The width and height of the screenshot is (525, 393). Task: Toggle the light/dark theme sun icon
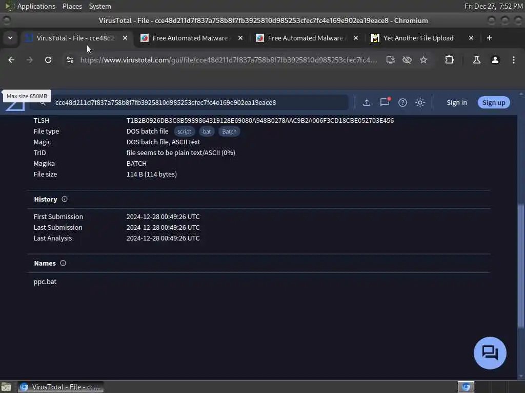[x=420, y=102]
